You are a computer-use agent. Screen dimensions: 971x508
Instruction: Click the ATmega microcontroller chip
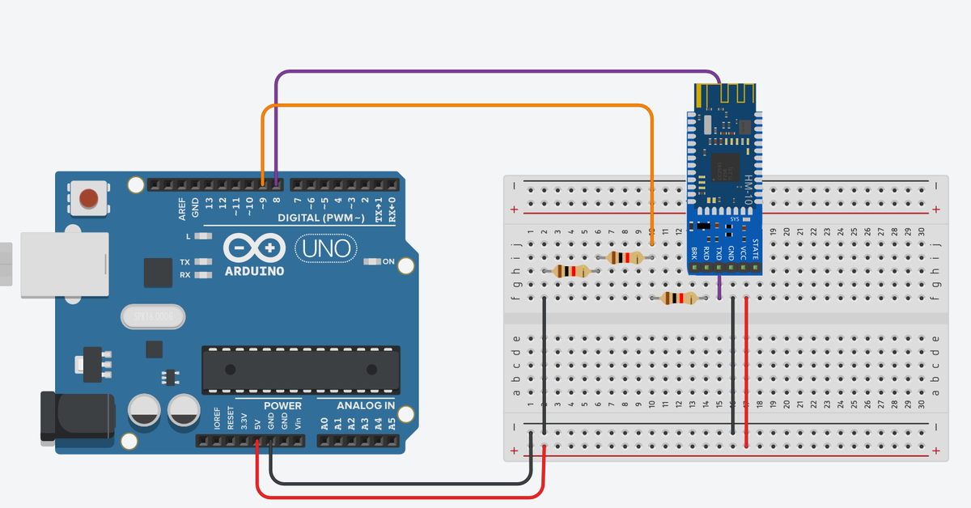click(301, 370)
